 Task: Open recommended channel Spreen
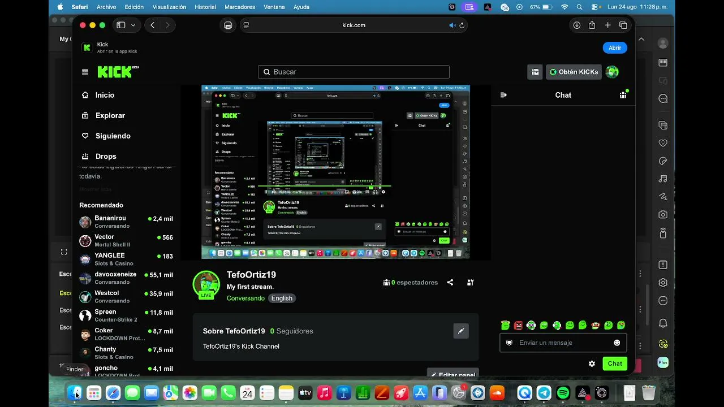click(126, 315)
